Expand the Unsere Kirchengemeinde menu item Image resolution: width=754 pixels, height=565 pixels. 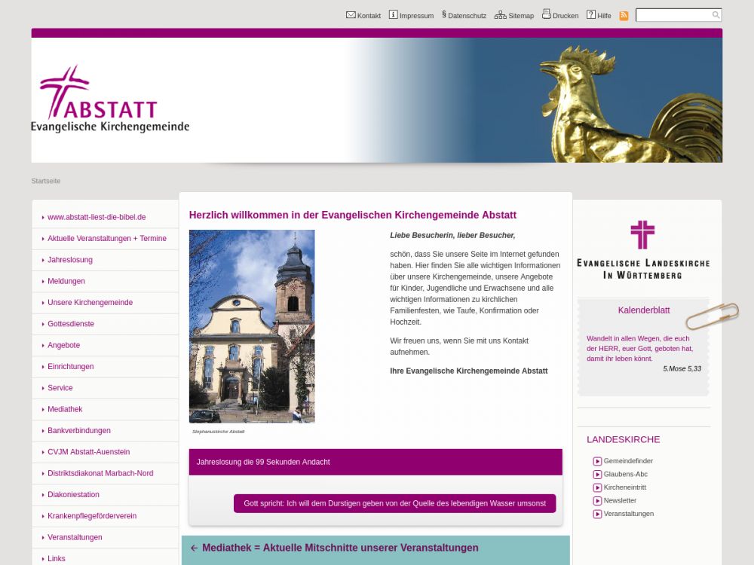click(x=90, y=303)
